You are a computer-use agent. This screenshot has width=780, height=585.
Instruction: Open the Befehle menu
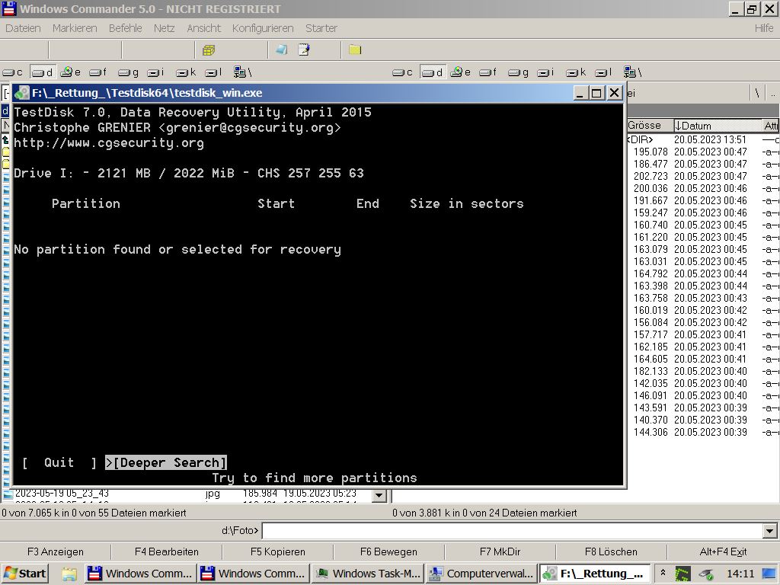pos(126,28)
